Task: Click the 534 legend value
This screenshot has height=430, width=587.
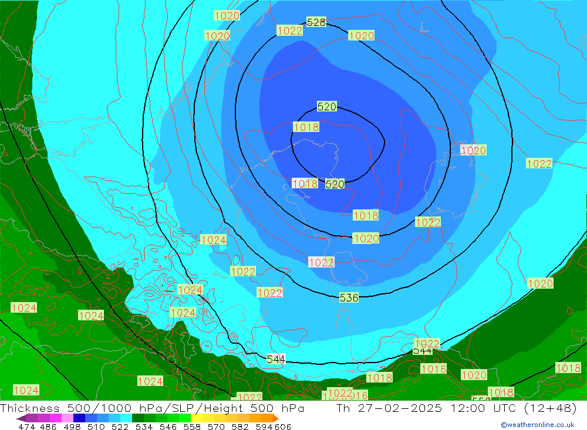Action: pos(144,426)
